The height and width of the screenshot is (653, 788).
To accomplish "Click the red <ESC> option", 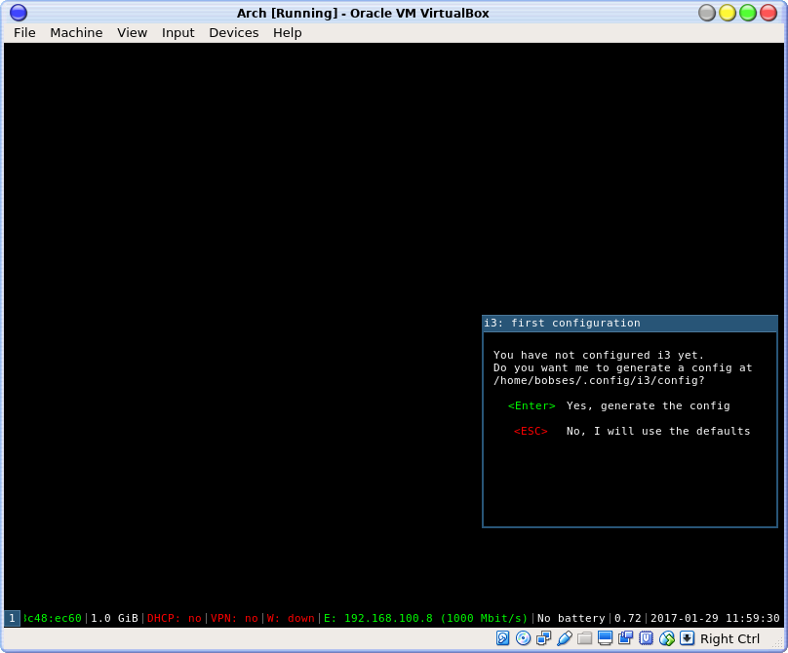I will (x=531, y=431).
